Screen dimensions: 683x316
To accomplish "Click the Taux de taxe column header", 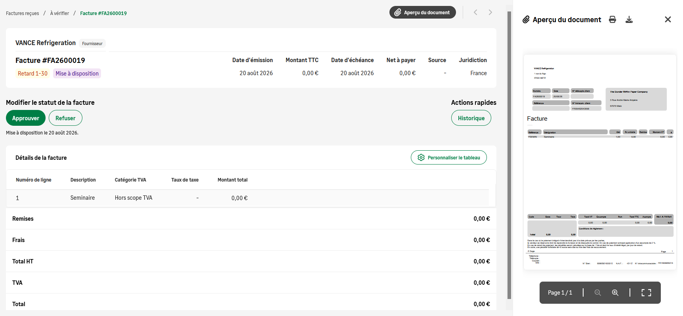I will pos(185,180).
